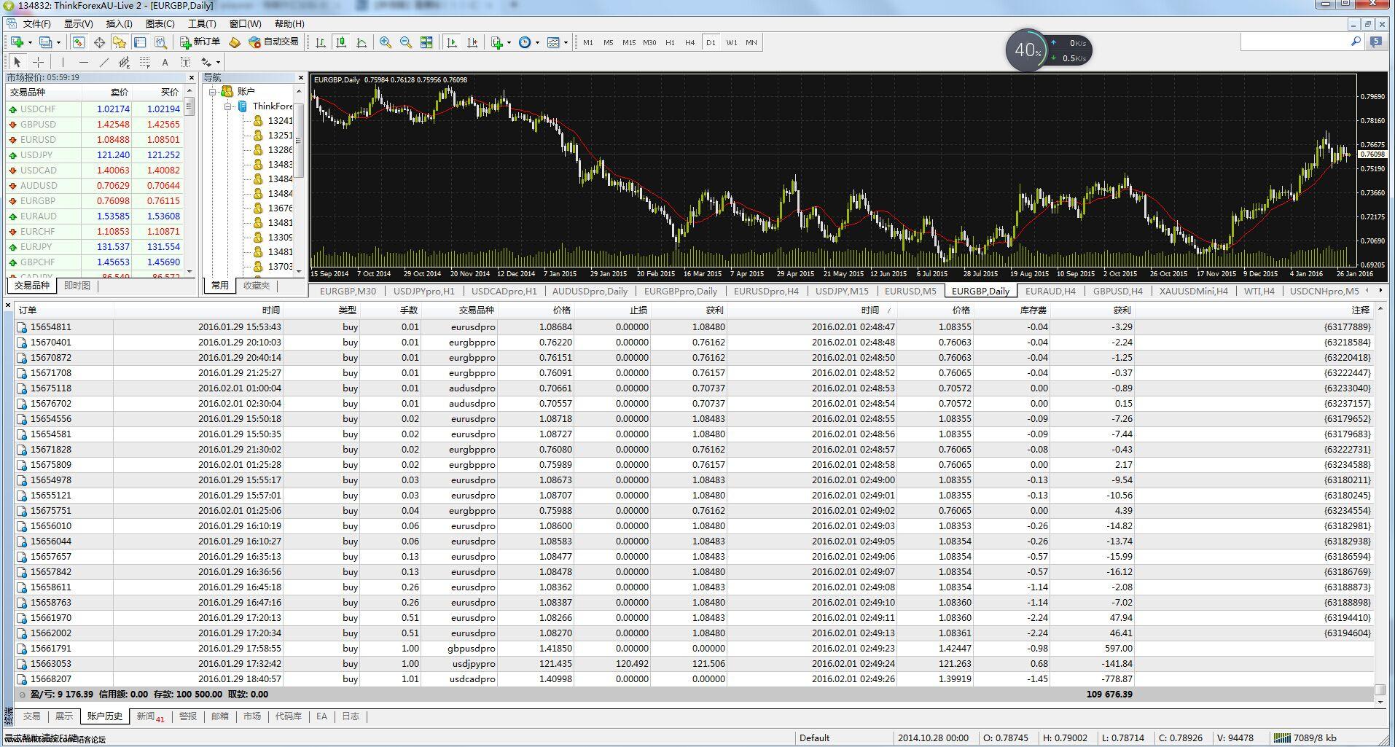
Task: Set timeframe to W1
Action: 731,42
